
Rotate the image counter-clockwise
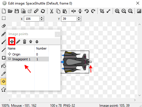click(87, 11)
